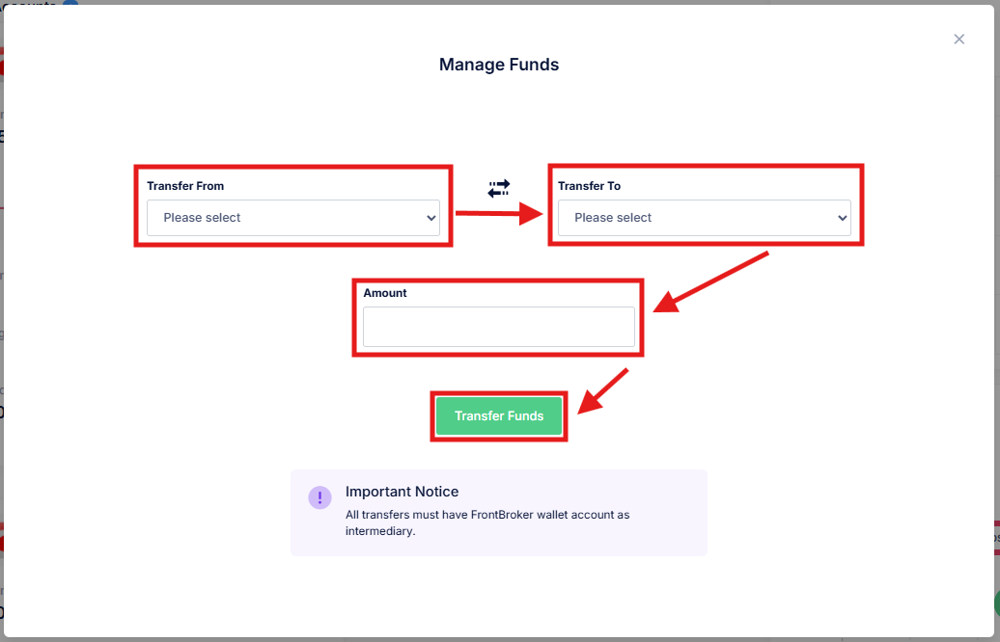Click the Amount field label
Viewport: 1000px width, 642px height.
pos(385,293)
